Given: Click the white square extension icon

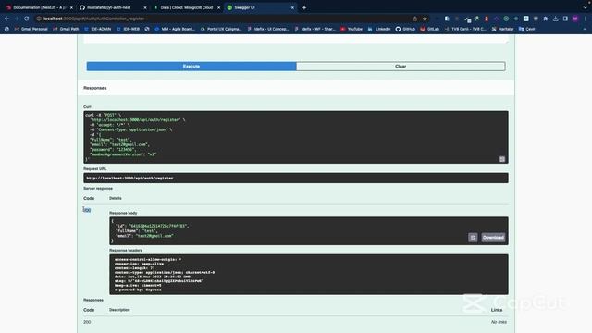Looking at the screenshot, I should coord(526,18).
